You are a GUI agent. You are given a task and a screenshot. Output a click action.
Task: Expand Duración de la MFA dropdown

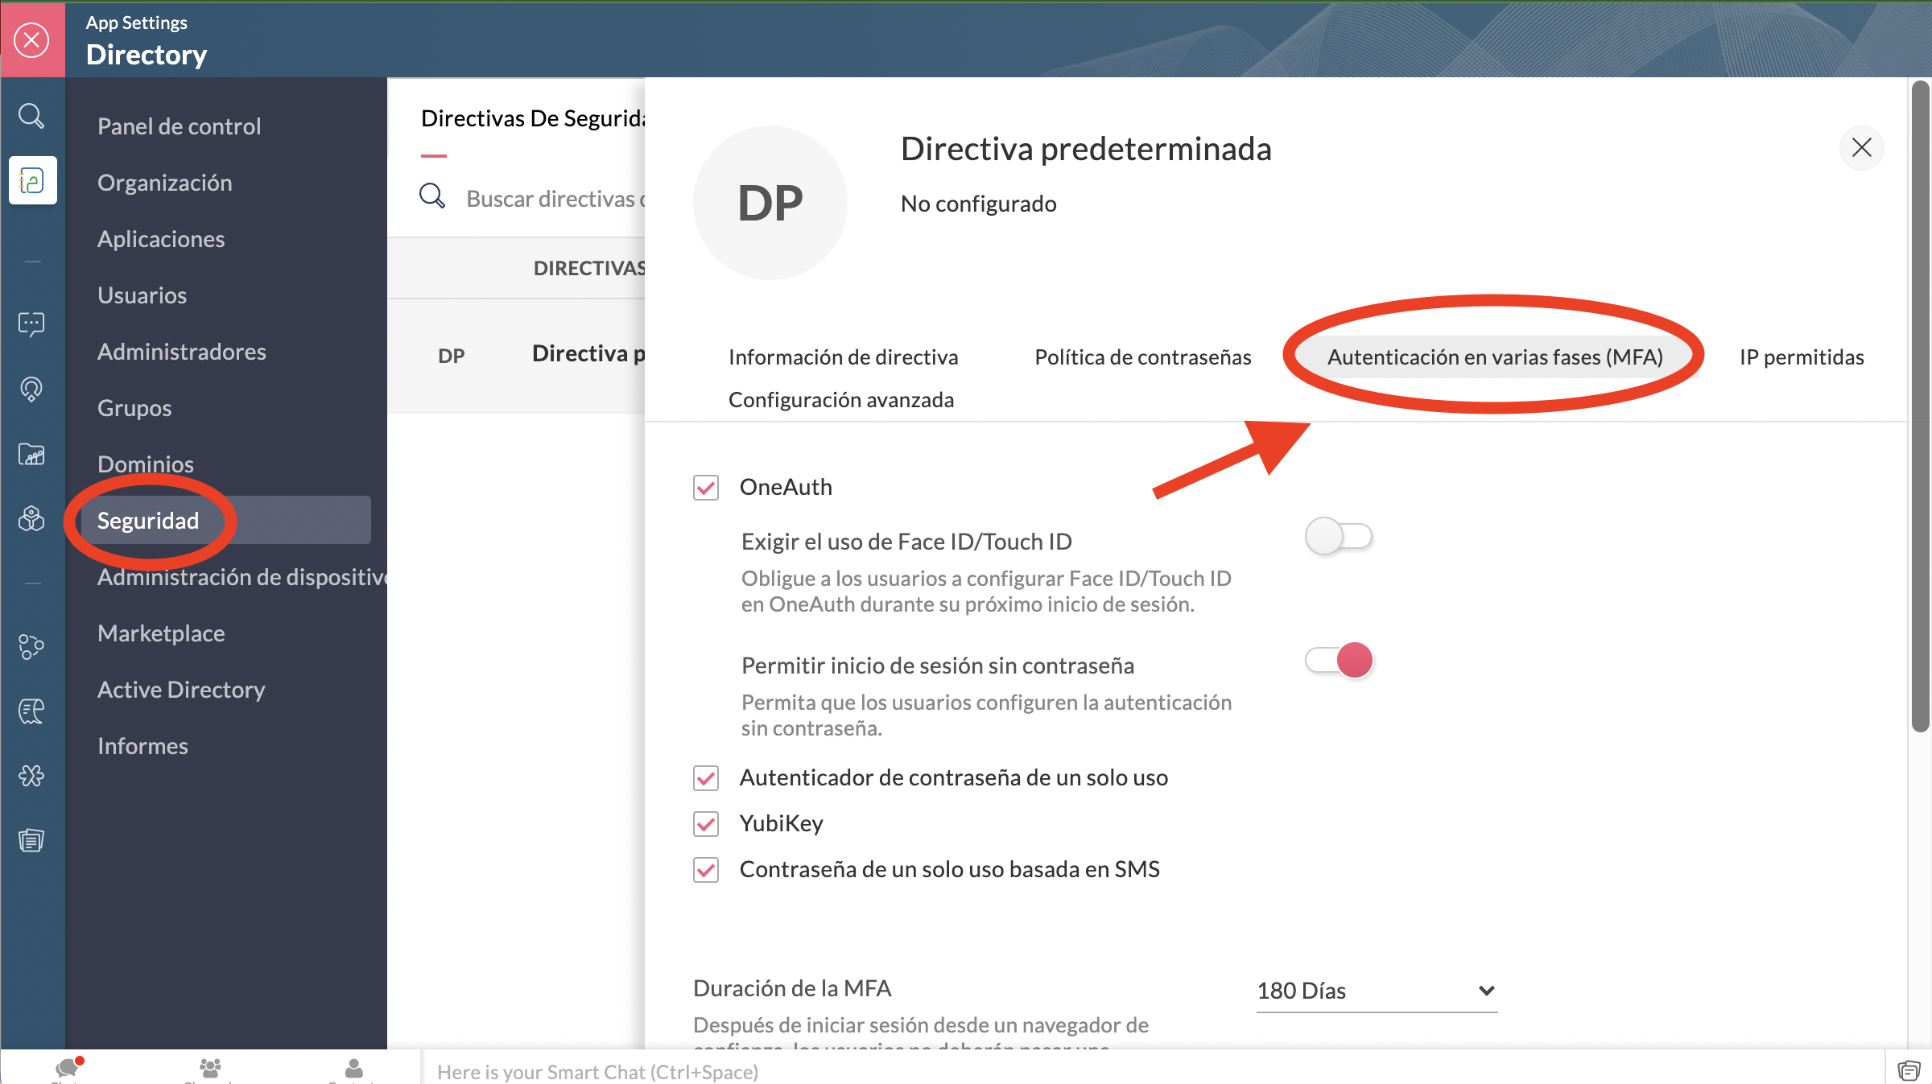point(1373,988)
